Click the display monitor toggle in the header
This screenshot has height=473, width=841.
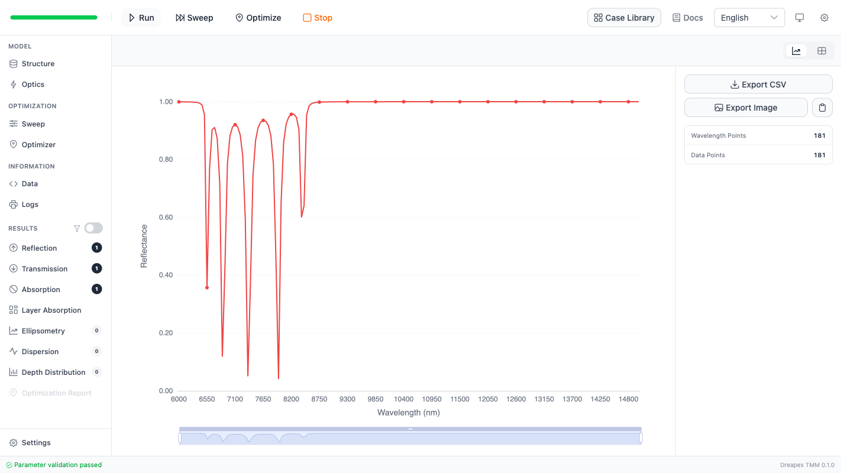800,18
